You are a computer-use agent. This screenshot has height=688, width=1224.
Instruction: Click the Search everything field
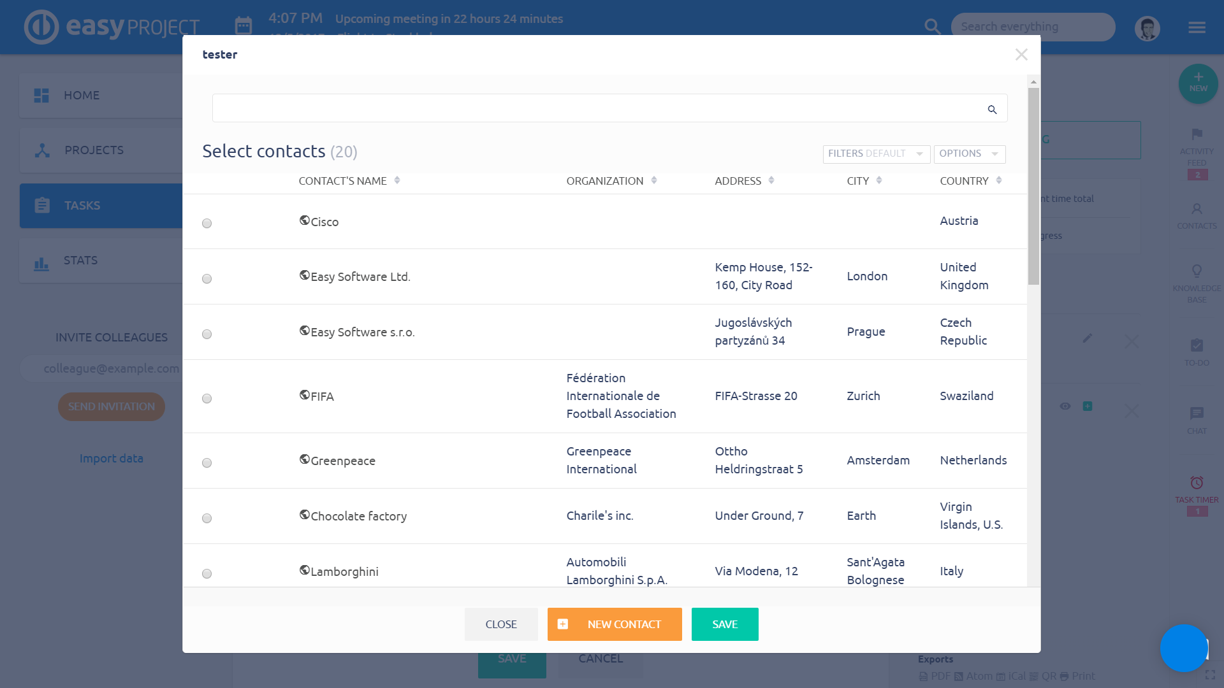click(1033, 27)
